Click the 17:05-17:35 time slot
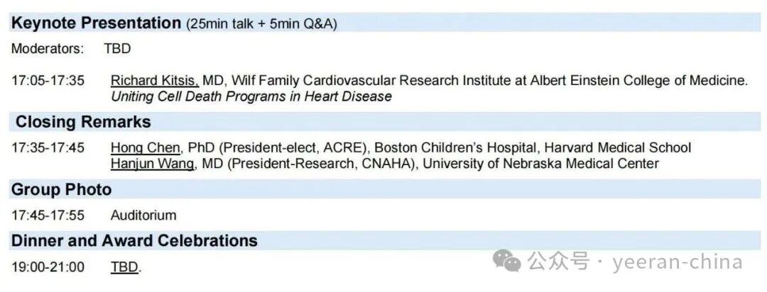 pyautogui.click(x=48, y=81)
